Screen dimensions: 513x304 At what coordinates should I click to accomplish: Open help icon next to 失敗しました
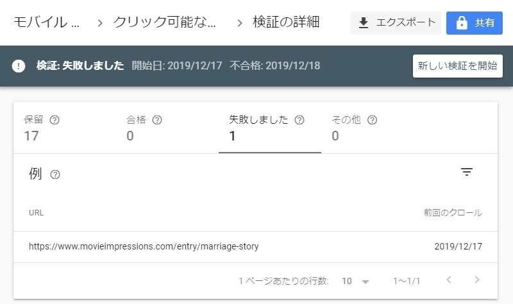[299, 120]
